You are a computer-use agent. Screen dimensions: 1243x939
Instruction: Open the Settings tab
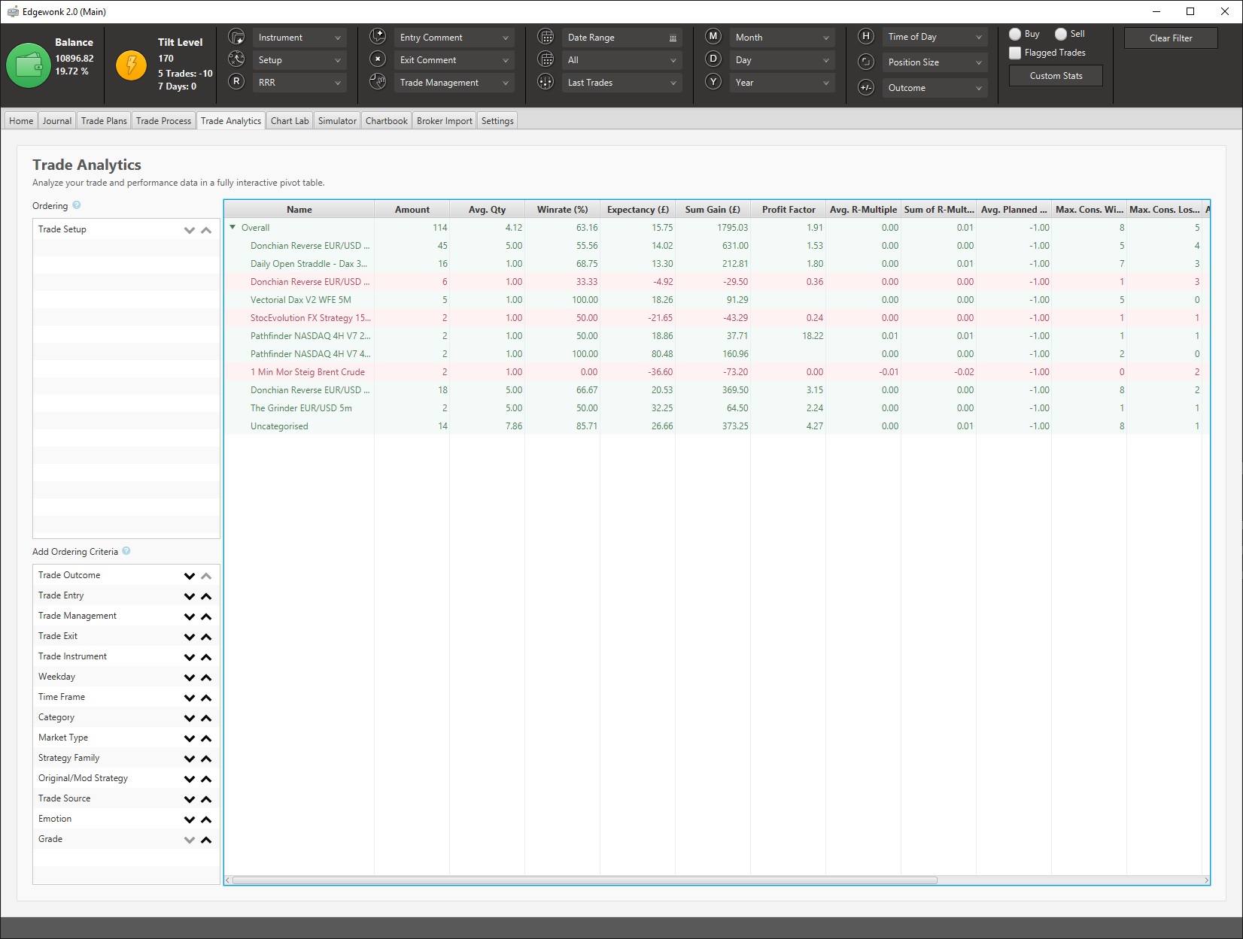(497, 121)
